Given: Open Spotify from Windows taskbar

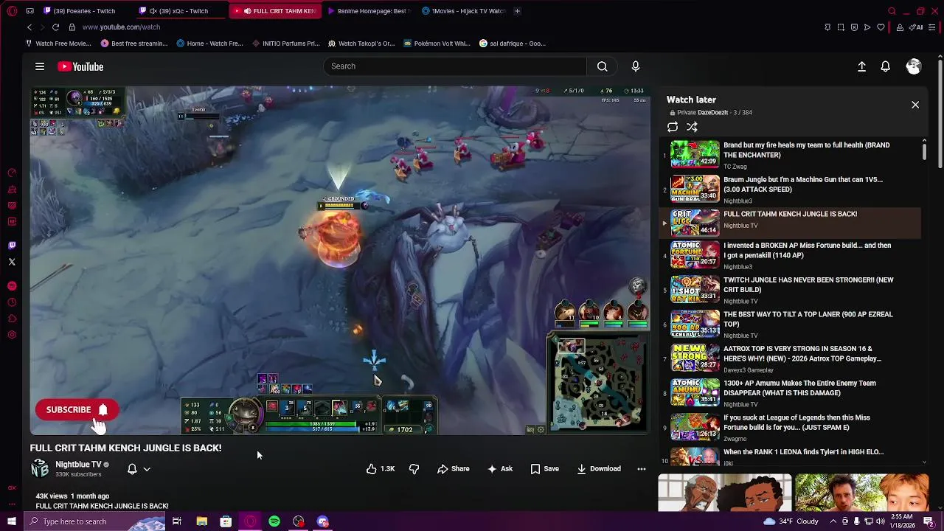Looking at the screenshot, I should [x=274, y=521].
